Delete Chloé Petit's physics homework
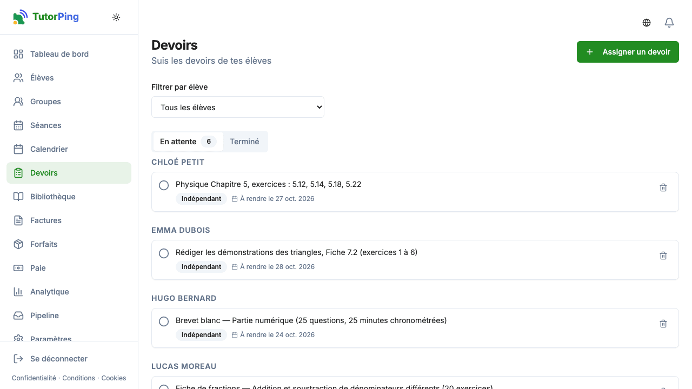The height and width of the screenshot is (389, 692). (x=663, y=187)
